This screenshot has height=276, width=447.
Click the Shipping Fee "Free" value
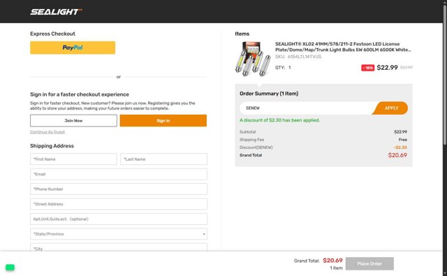point(403,140)
